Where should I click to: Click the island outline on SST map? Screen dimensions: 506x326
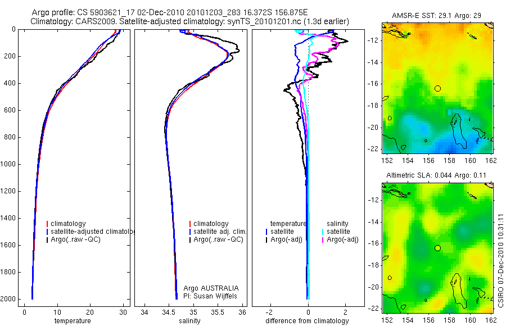point(459,131)
